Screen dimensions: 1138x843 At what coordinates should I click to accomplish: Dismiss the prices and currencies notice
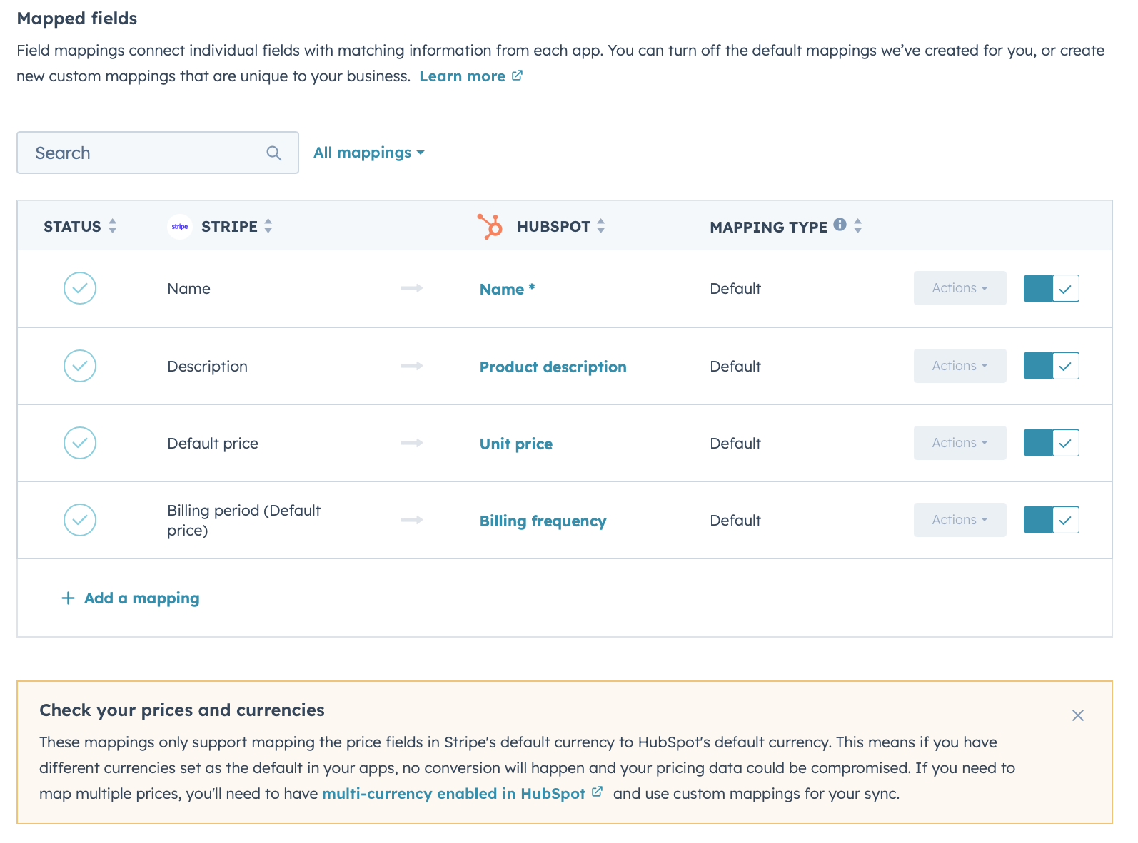1077,715
